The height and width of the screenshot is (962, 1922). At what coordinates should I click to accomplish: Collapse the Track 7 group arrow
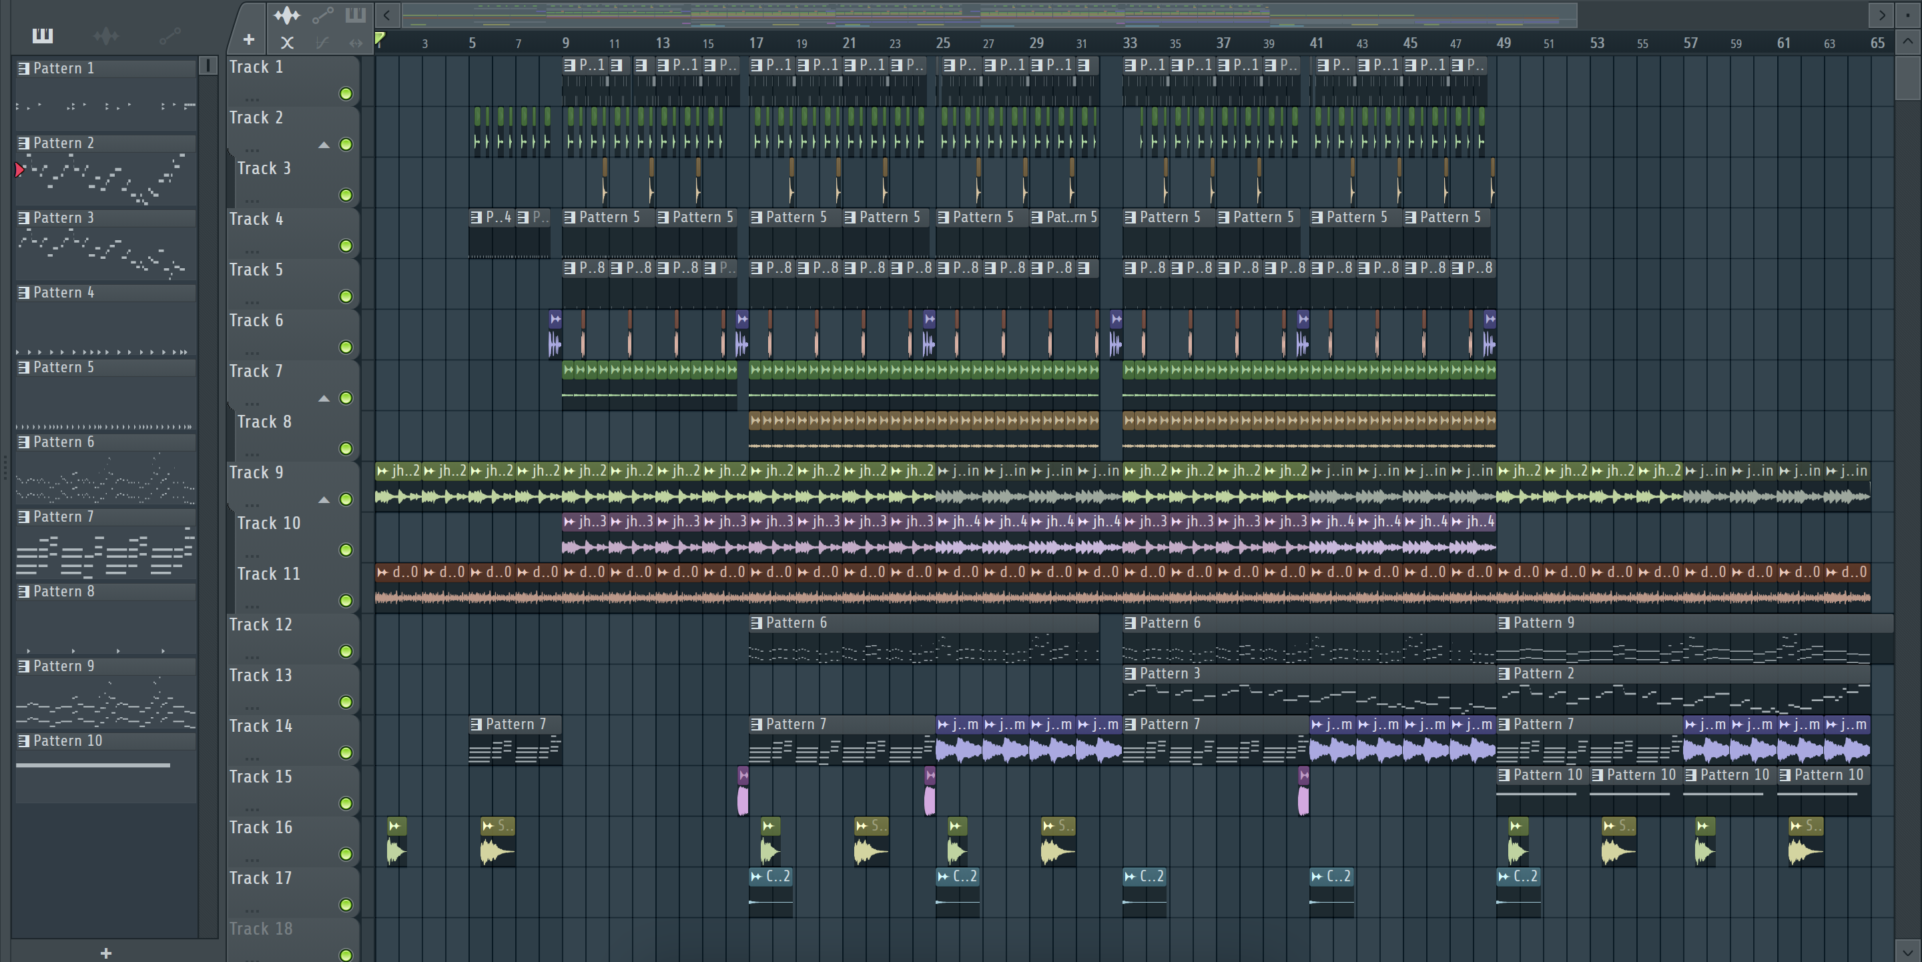324,398
